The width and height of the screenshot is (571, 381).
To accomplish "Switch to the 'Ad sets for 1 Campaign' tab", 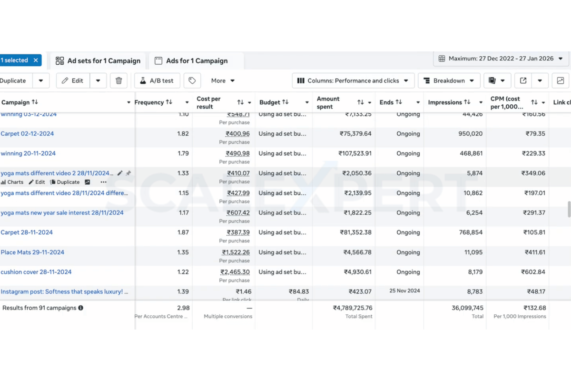I will point(98,60).
